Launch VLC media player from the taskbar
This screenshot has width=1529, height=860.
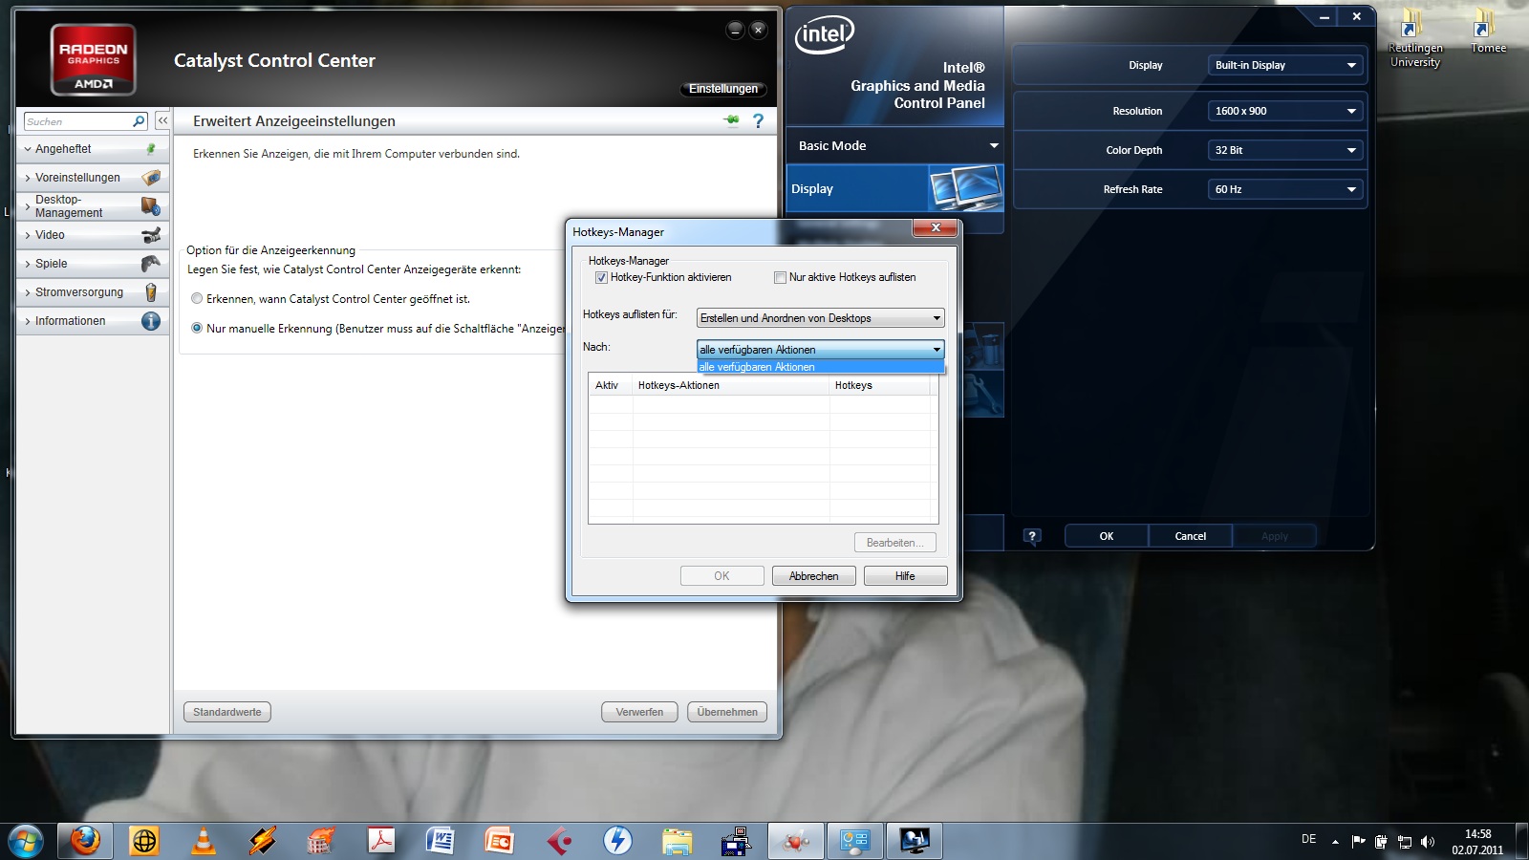pos(204,841)
